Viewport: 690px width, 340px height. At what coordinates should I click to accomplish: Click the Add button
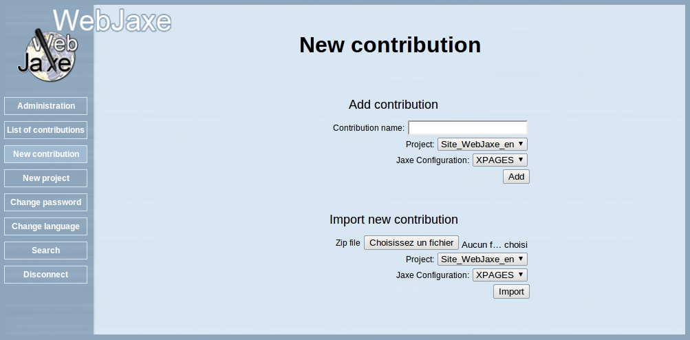click(x=516, y=177)
